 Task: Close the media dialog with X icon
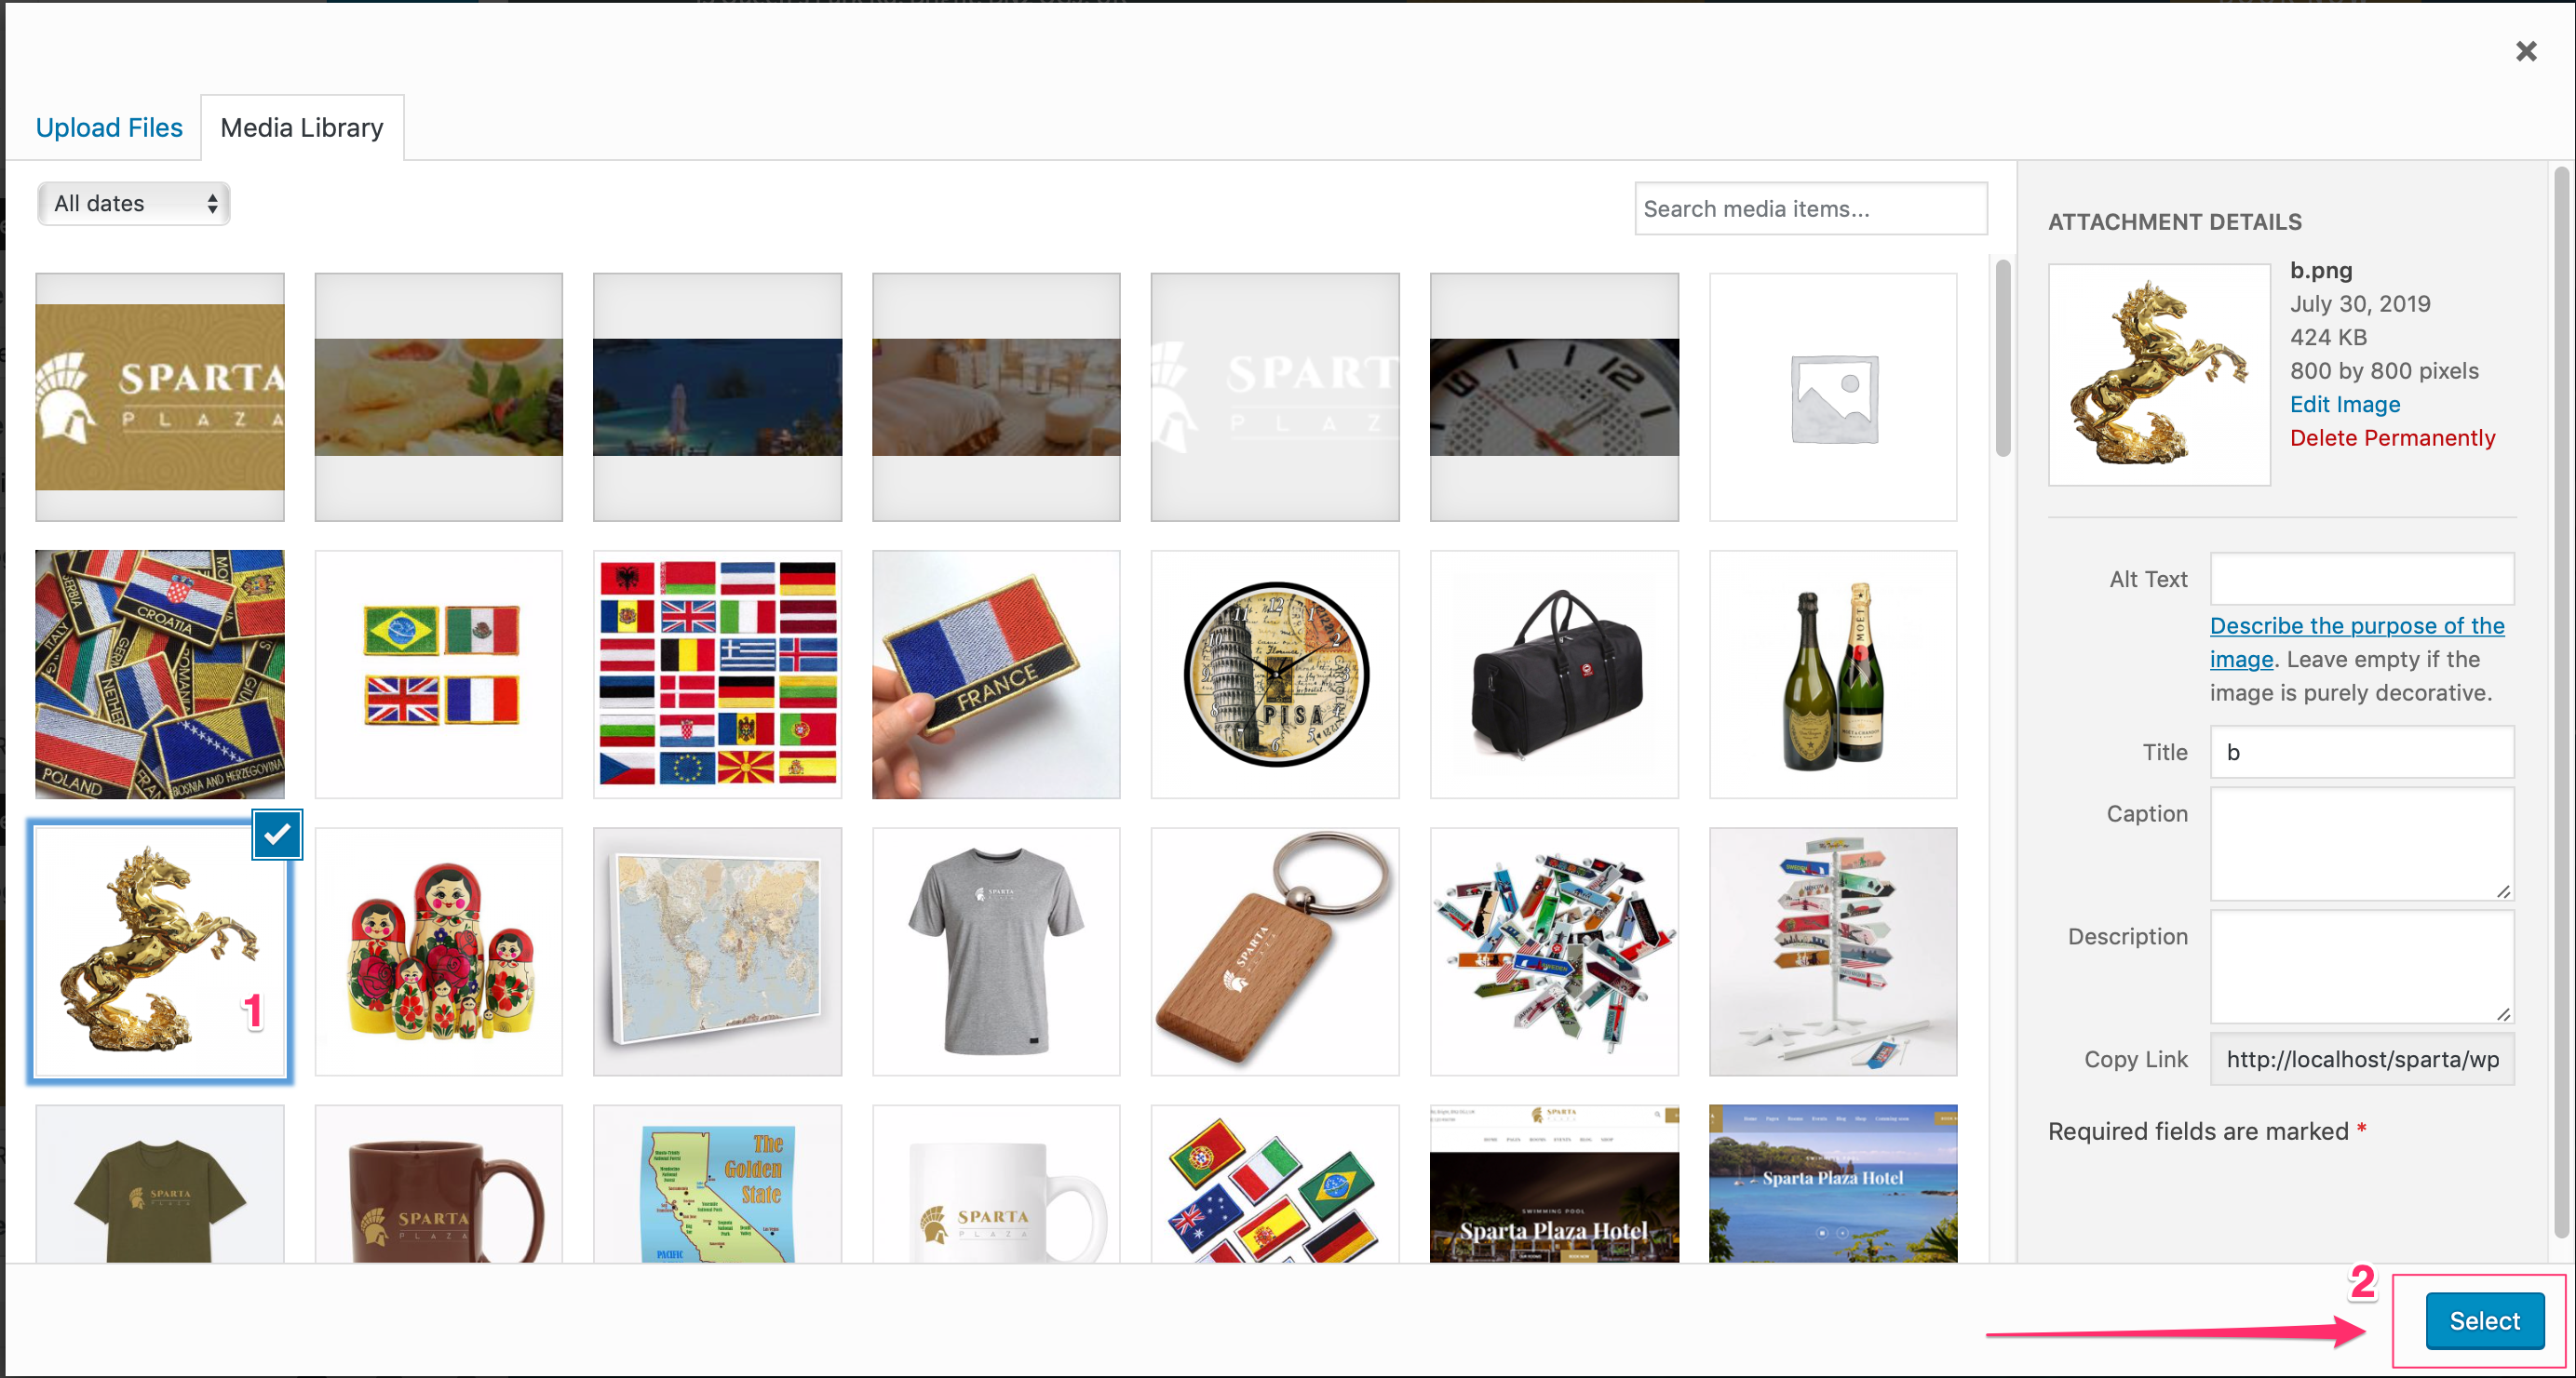pos(2526,51)
